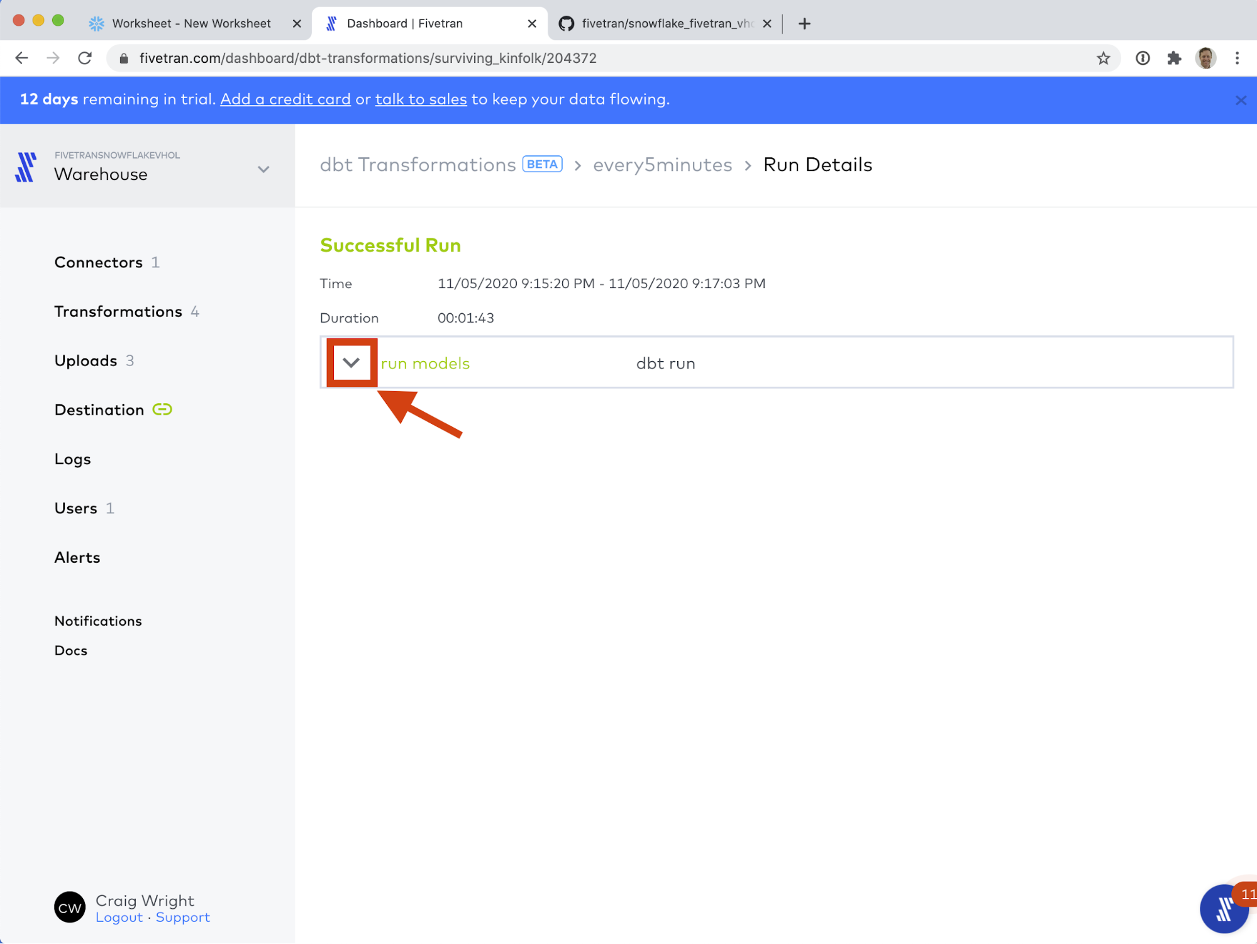Click the Fivetran logo icon in the sidebar
The height and width of the screenshot is (944, 1257).
pyautogui.click(x=26, y=167)
